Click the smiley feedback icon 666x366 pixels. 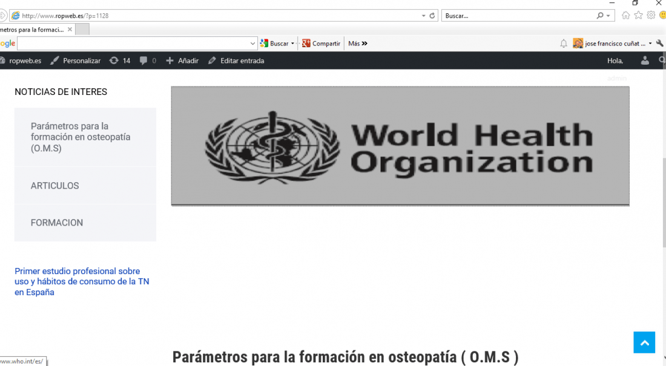662,15
